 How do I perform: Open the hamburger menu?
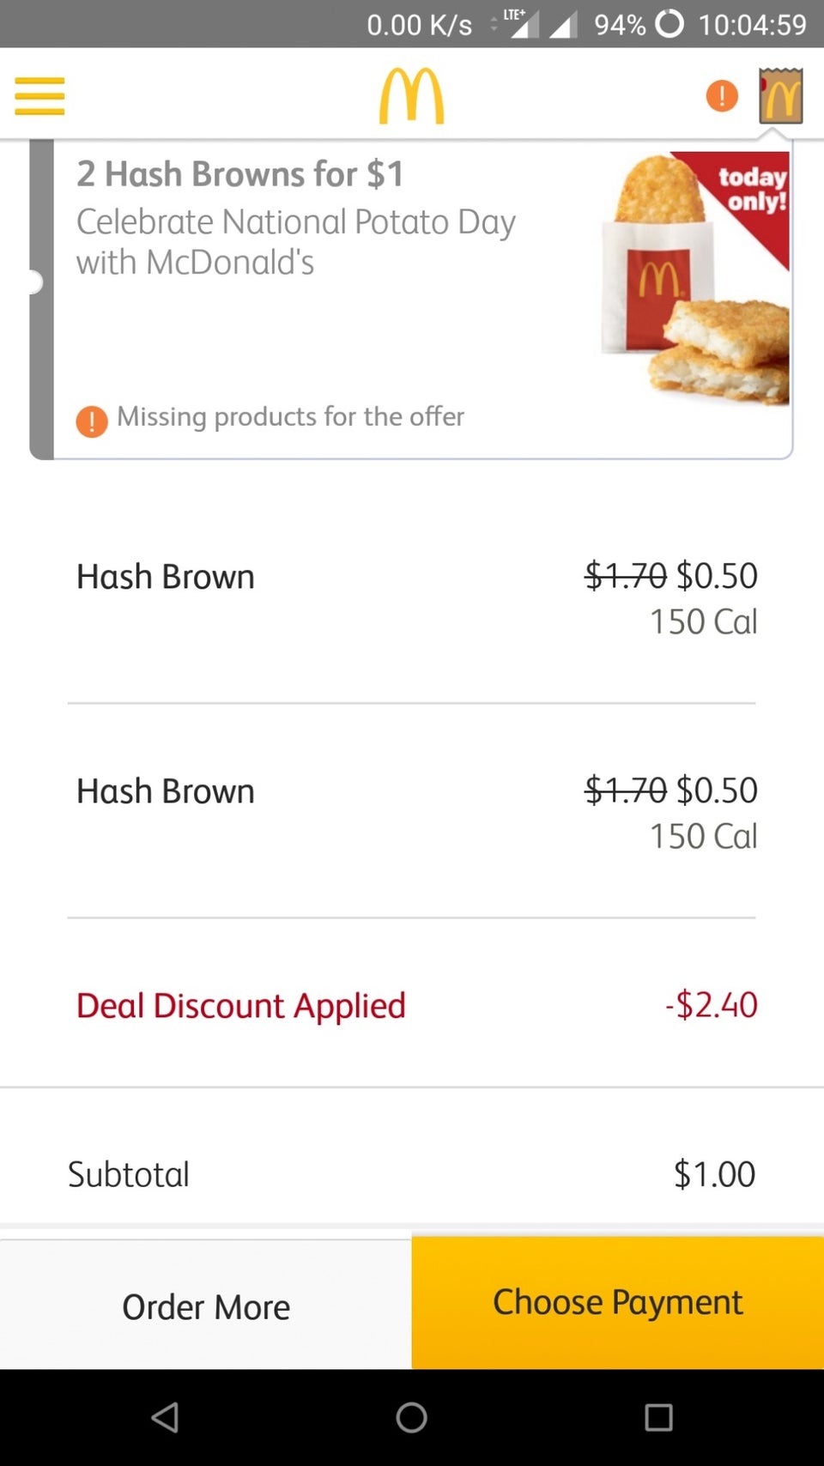pyautogui.click(x=39, y=95)
